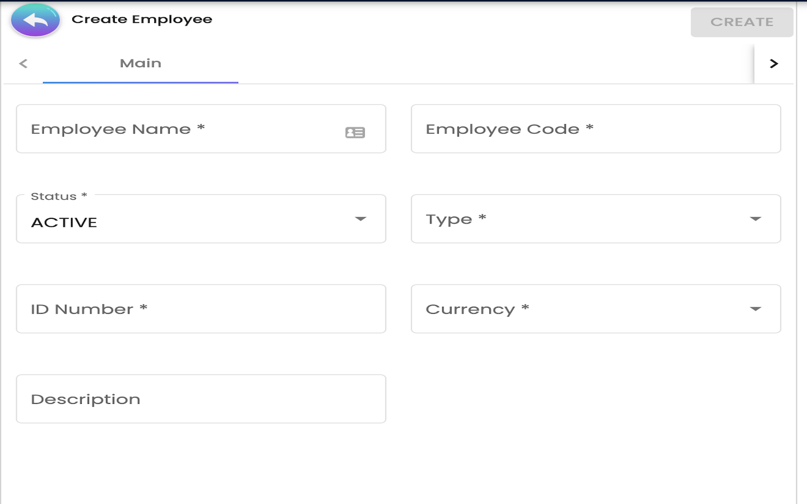Click the Description input box

[x=201, y=399]
